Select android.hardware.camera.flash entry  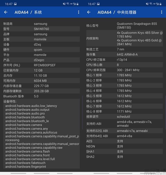pos(27,151)
